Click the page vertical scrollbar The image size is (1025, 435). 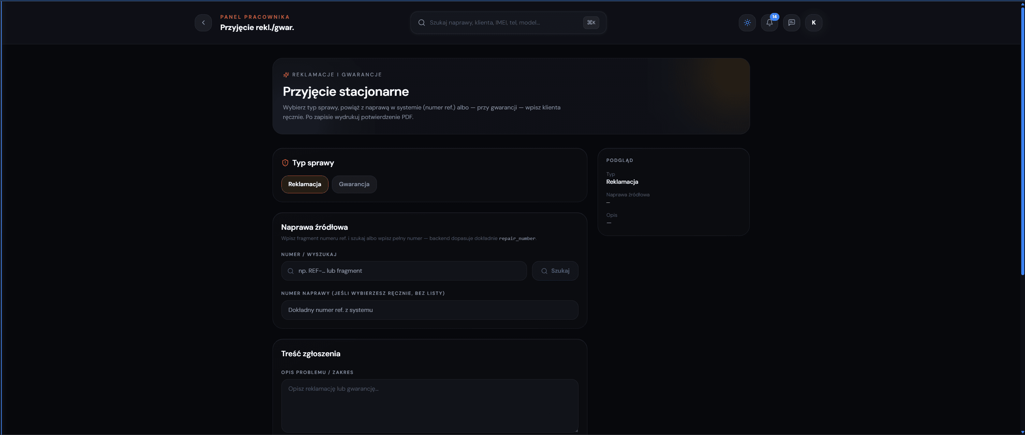click(1022, 141)
